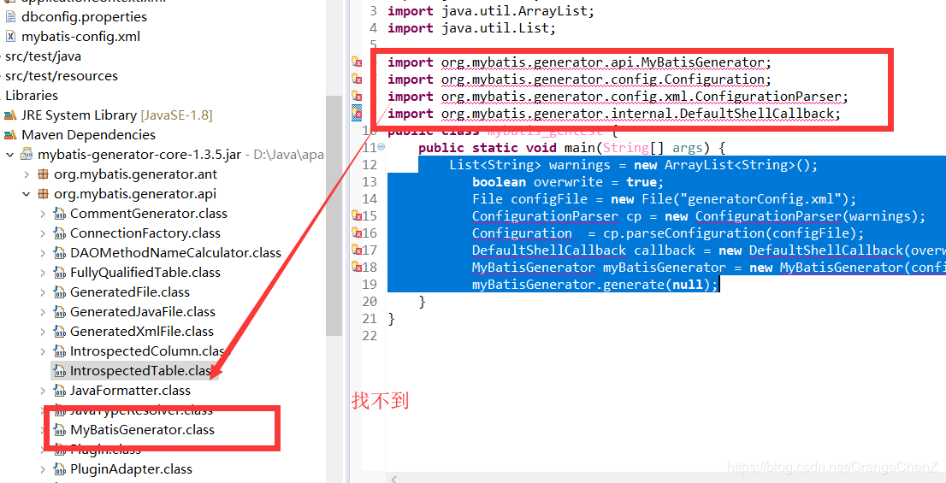This screenshot has height=483, width=946.
Task: Click line number 22 in the gutter
Action: click(370, 336)
